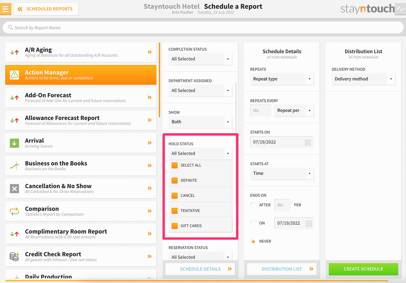This screenshot has height=283, width=406.
Task: Open the Reservation Status dropdown
Action: [x=200, y=256]
